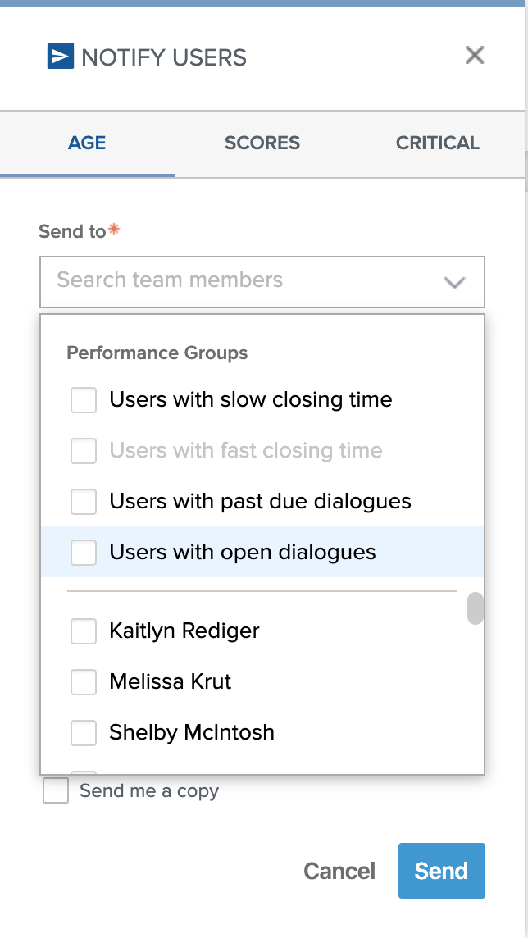The image size is (528, 938).
Task: Check the box for Melissa Krut
Action: pos(84,682)
